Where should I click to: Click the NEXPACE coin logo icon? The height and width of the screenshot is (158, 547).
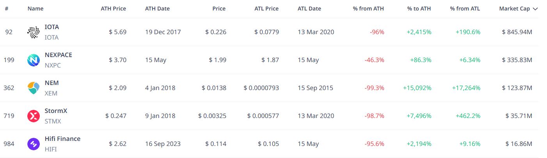click(x=33, y=60)
